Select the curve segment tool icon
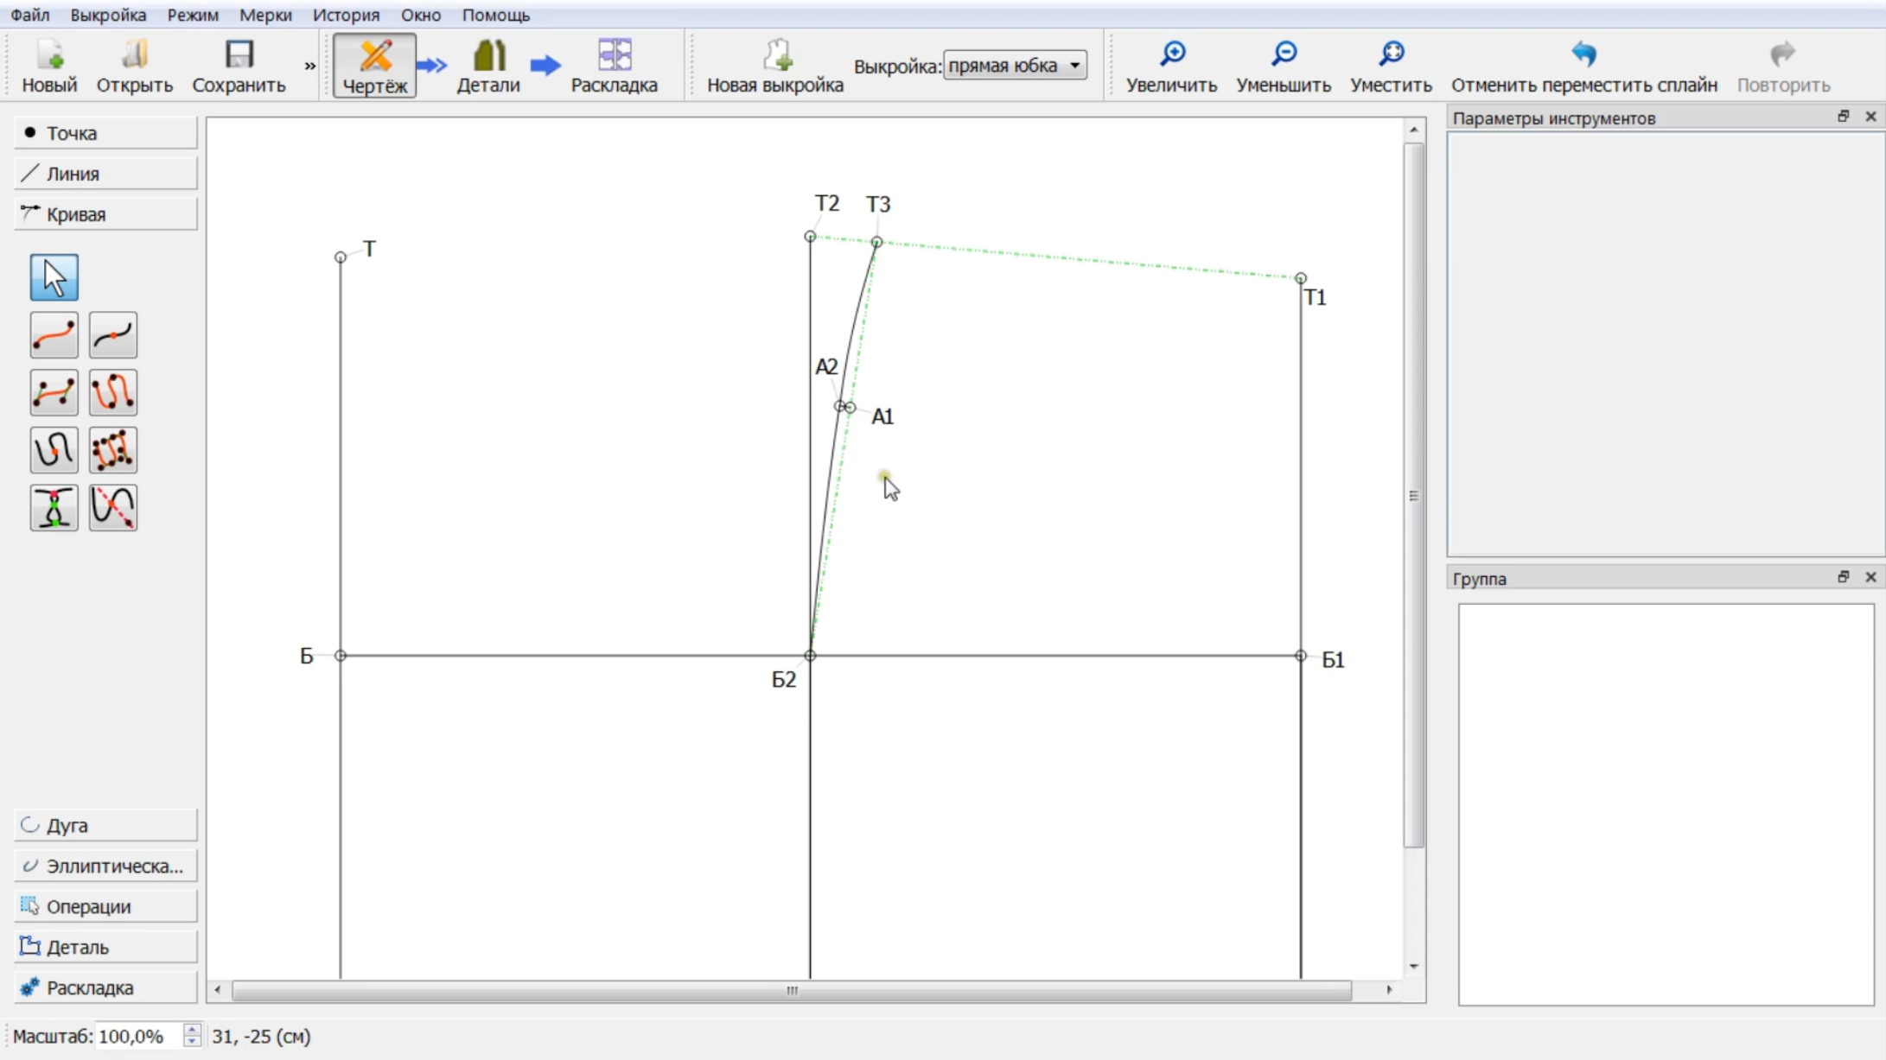Screen dimensions: 1886x1060 coord(113,335)
